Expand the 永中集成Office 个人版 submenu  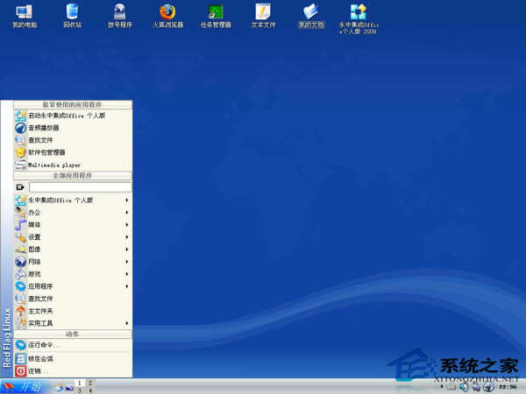tap(73, 201)
